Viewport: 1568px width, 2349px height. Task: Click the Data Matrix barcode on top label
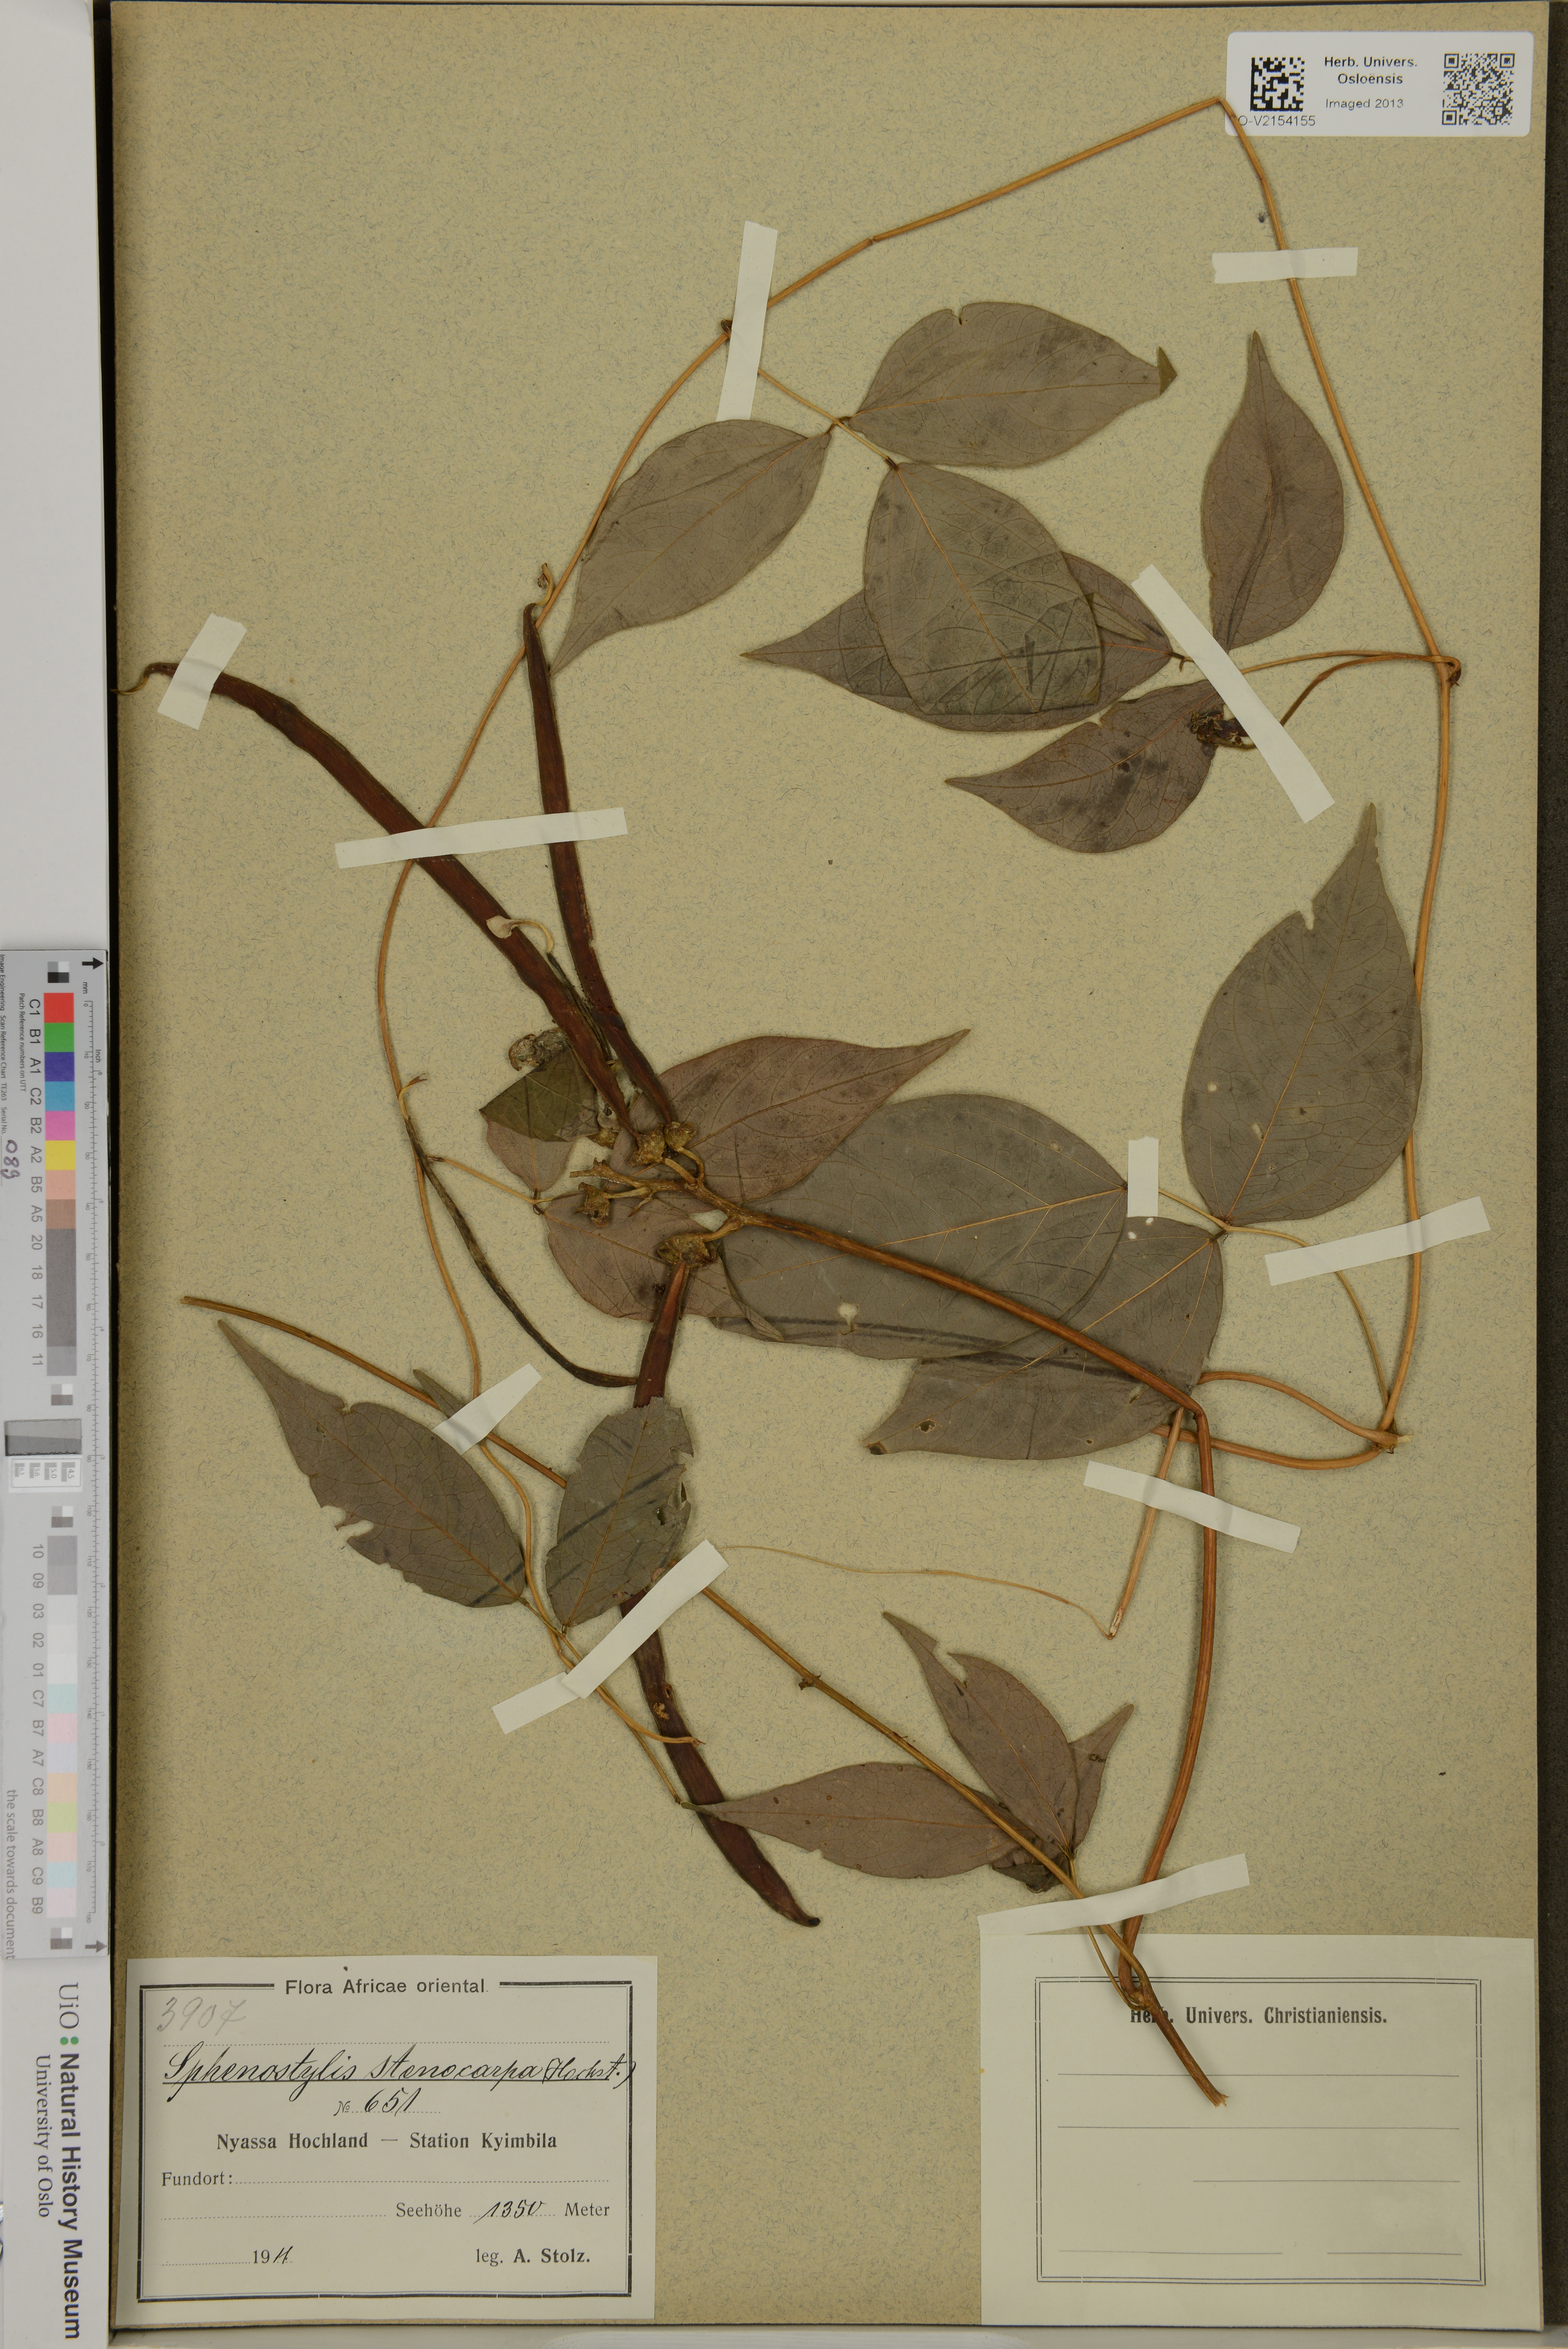pyautogui.click(x=1277, y=84)
